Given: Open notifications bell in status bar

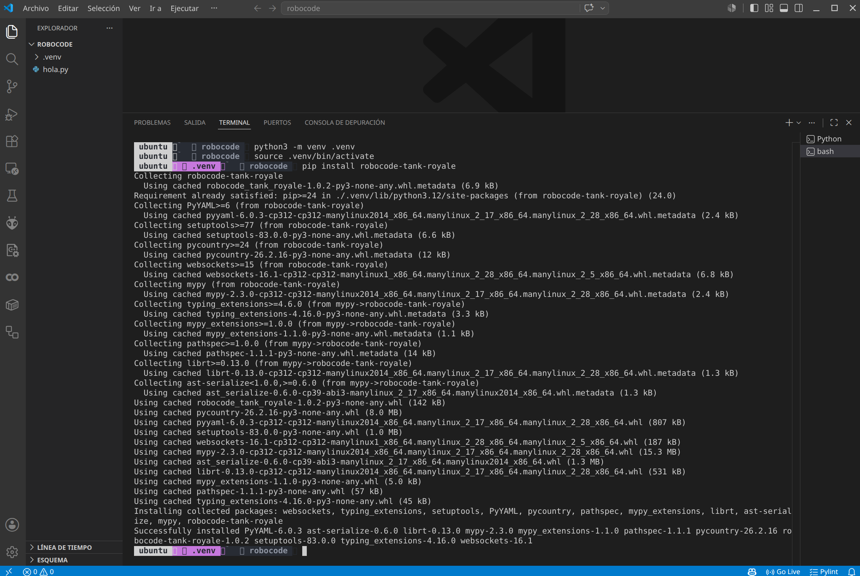Looking at the screenshot, I should coord(852,571).
